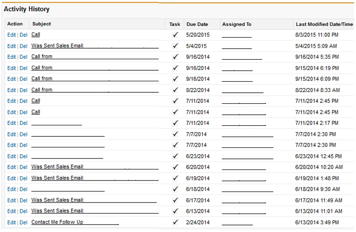Edit the Sales Email activity due 5/4/2015
The image size is (356, 232).
[11, 46]
